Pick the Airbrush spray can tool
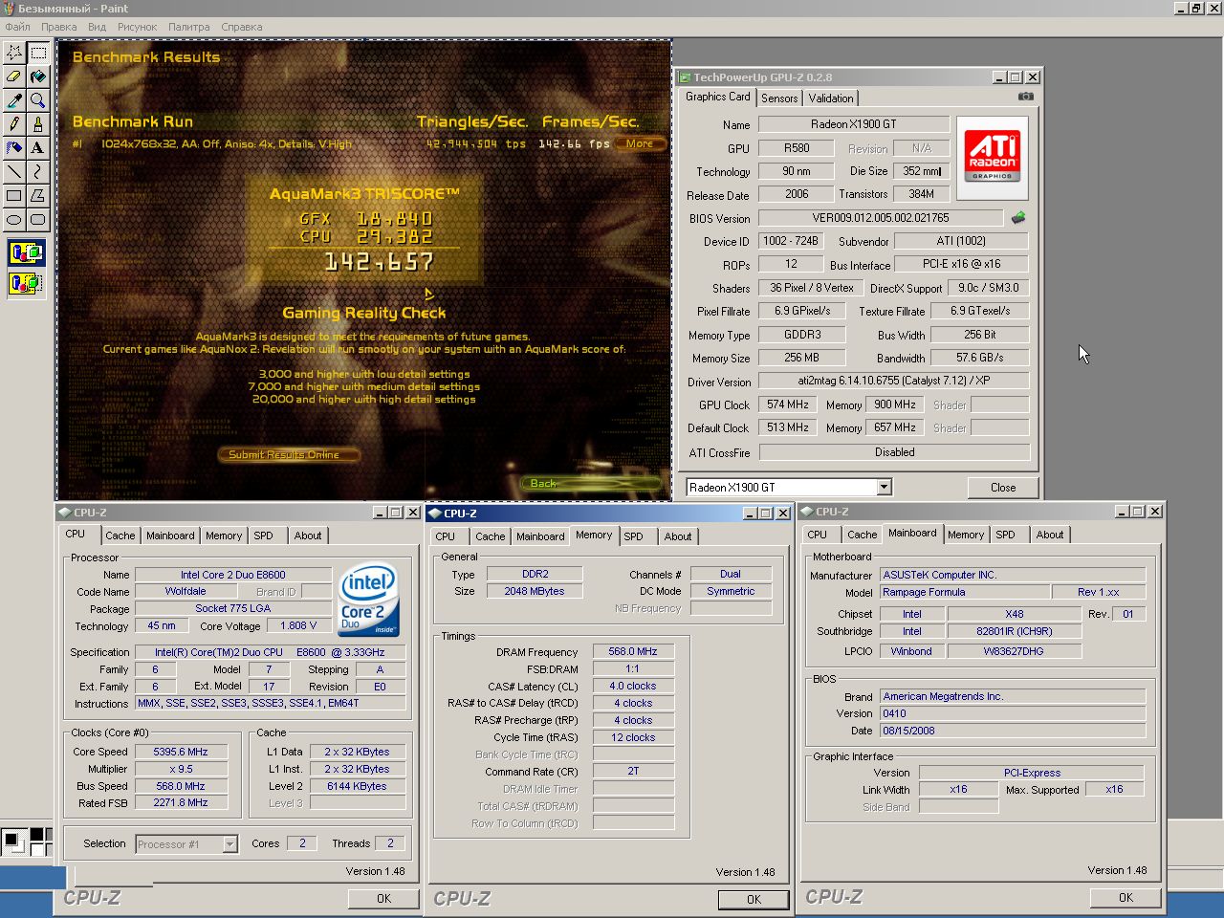 coord(14,147)
